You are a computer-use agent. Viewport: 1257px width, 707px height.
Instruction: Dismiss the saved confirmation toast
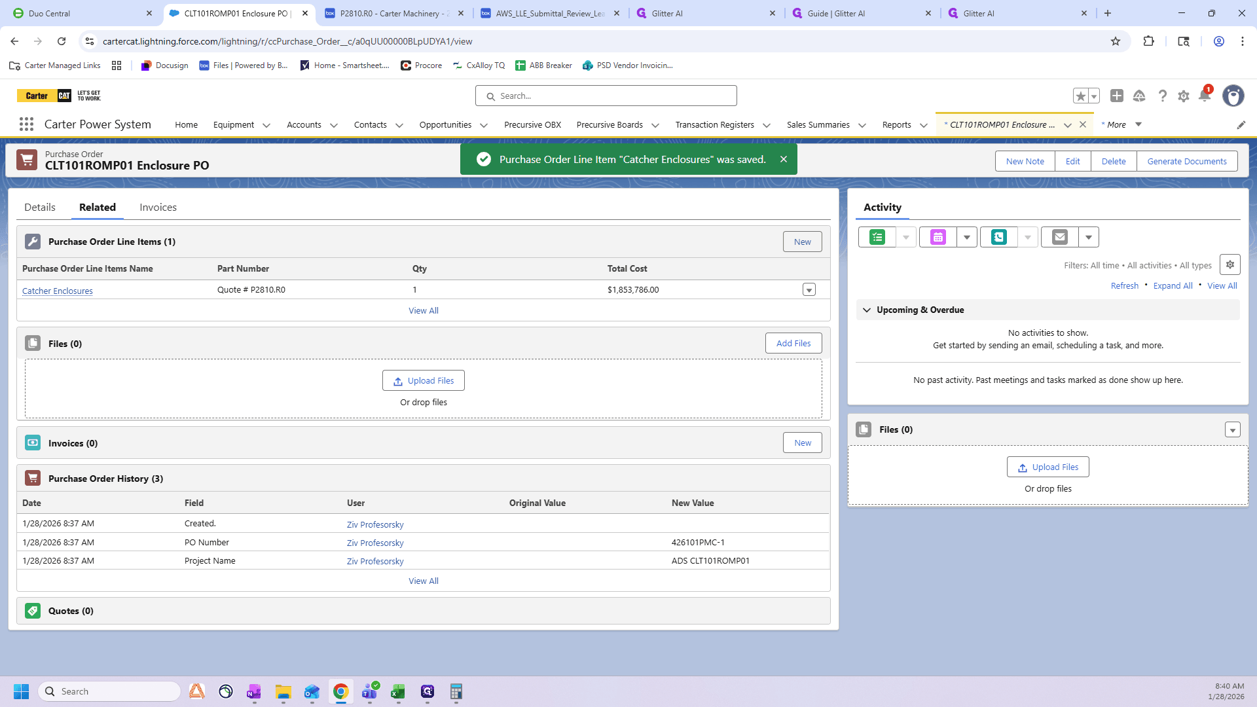click(784, 159)
